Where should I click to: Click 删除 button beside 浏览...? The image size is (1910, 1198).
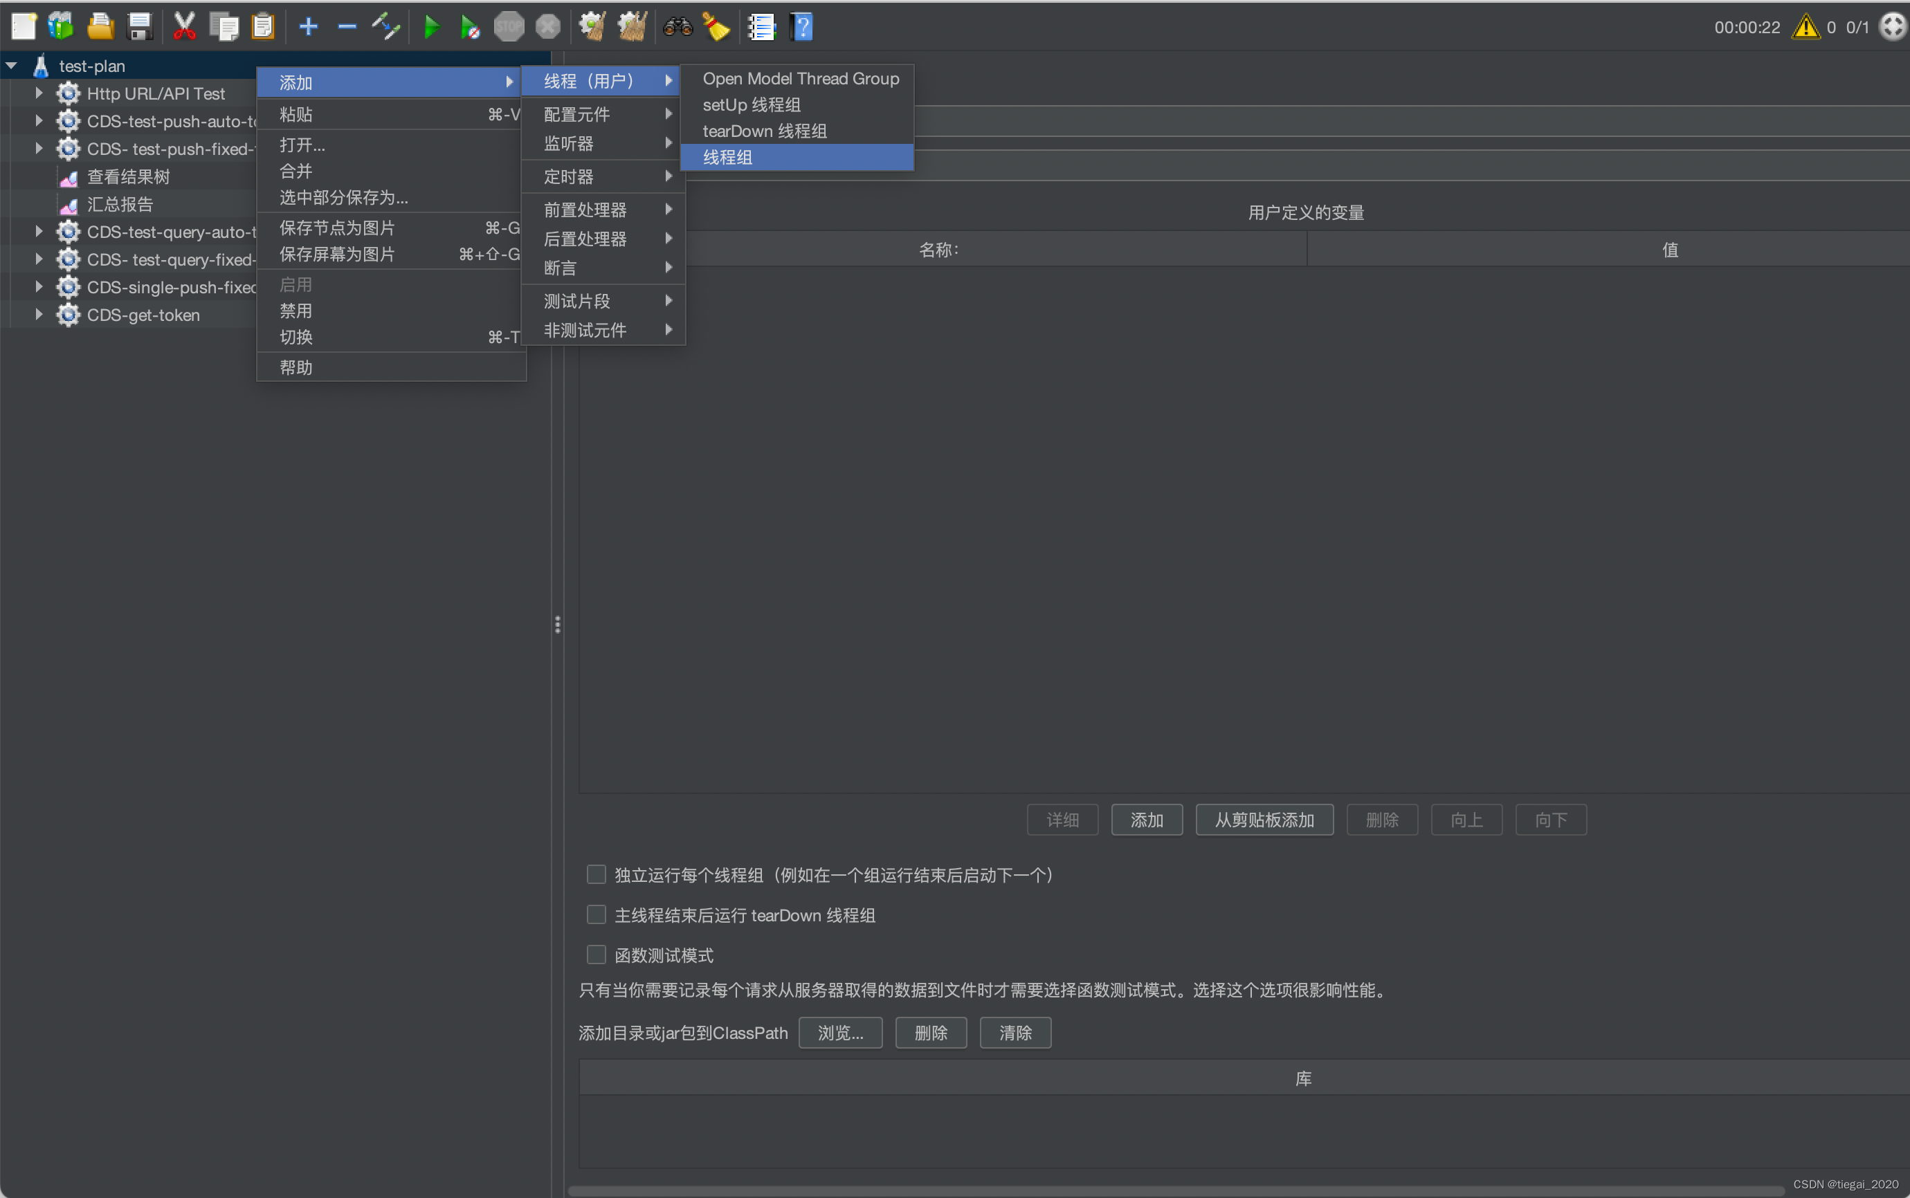tap(930, 1033)
